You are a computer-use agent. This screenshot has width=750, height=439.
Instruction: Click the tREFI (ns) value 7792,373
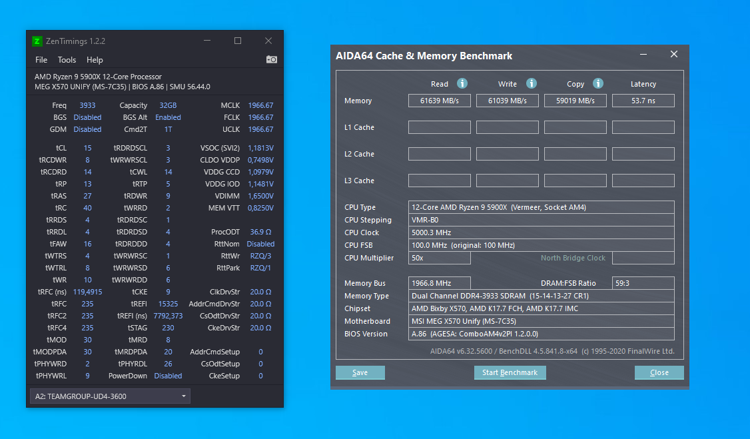[168, 316]
